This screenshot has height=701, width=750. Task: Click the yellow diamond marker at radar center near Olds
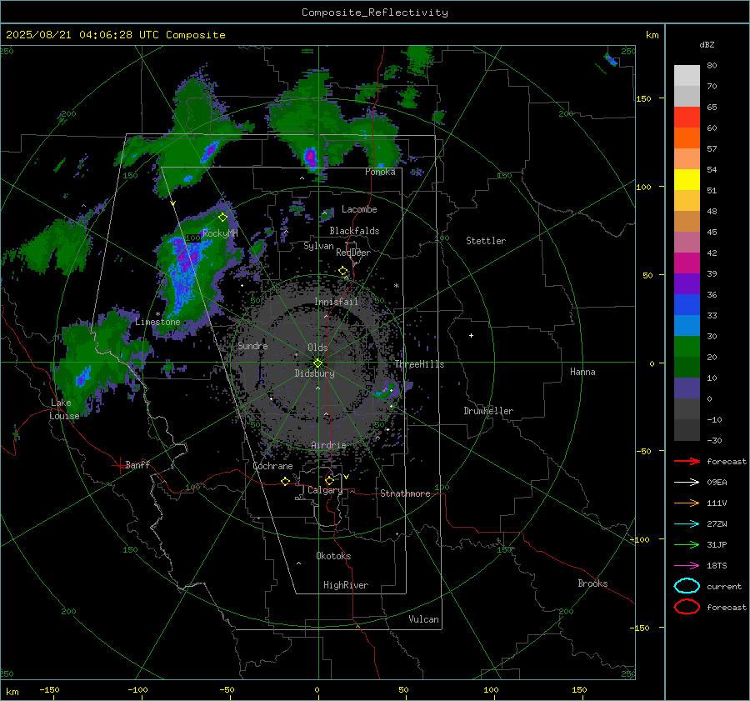(x=317, y=363)
